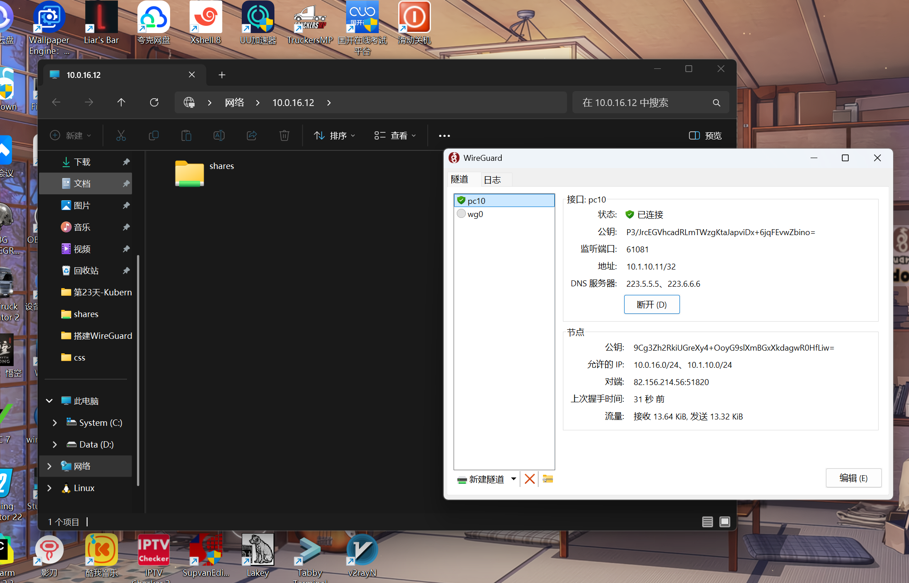Switch to the 日志 log tab
The width and height of the screenshot is (909, 583).
click(493, 180)
